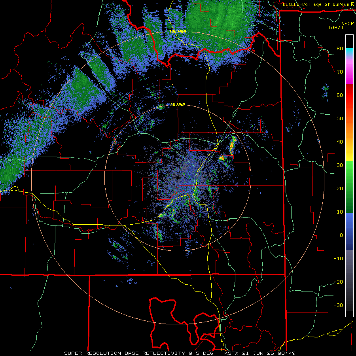Click the 21 JUN 25 date in caption
The height and width of the screenshot is (356, 356).
point(258,353)
